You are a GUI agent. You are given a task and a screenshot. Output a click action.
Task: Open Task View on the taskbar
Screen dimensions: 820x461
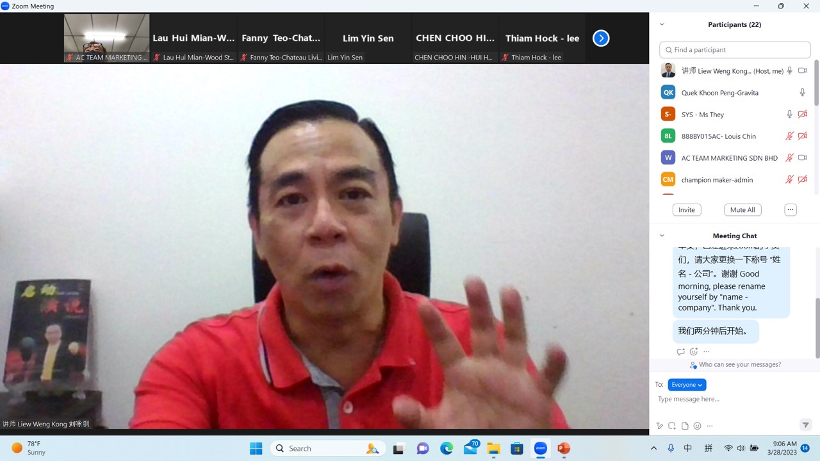pos(398,448)
